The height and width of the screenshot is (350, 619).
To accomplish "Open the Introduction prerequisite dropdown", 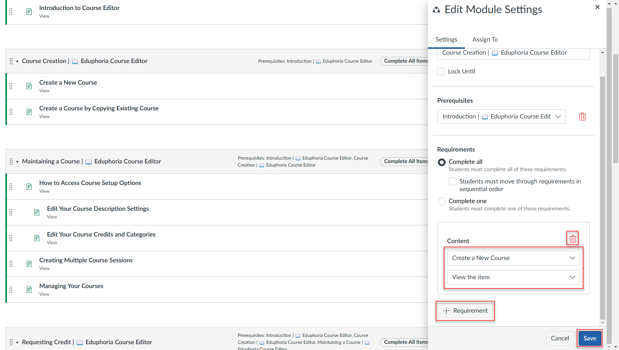I will point(501,117).
